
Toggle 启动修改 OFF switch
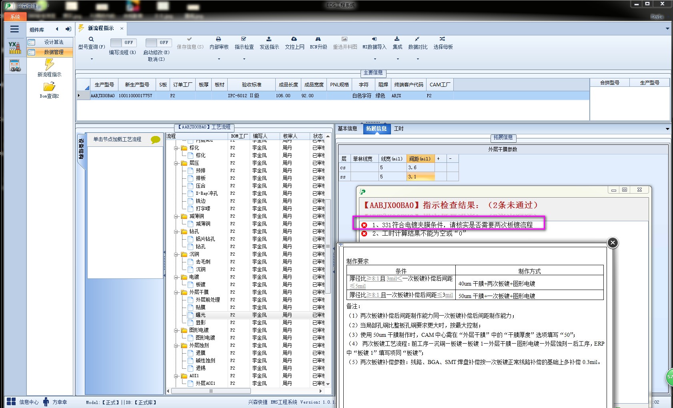tap(158, 42)
